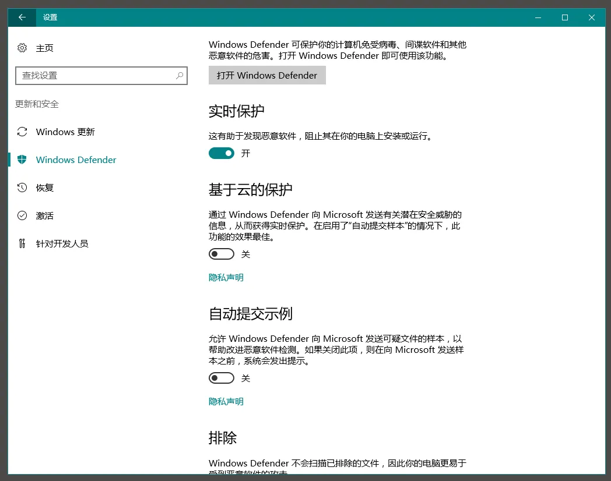Maximize the 设置 window

[564, 17]
